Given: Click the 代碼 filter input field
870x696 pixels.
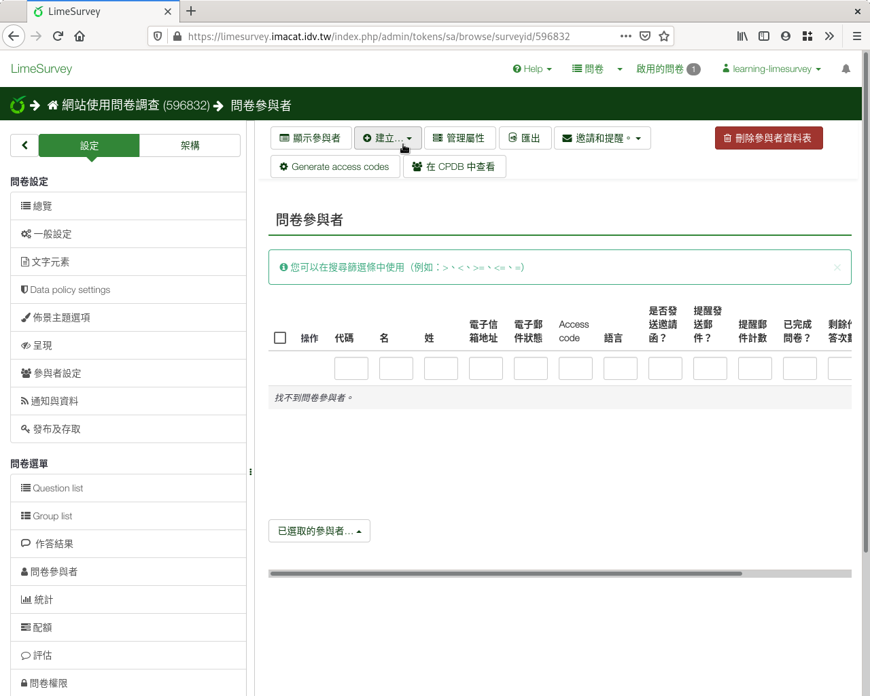Looking at the screenshot, I should tap(351, 368).
